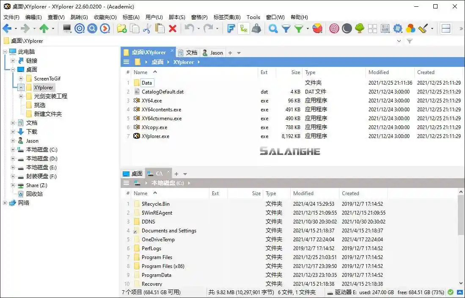Screen dimensions: 465x298
Task: Expand the 文档 folder in the tree
Action: [x=13, y=123]
